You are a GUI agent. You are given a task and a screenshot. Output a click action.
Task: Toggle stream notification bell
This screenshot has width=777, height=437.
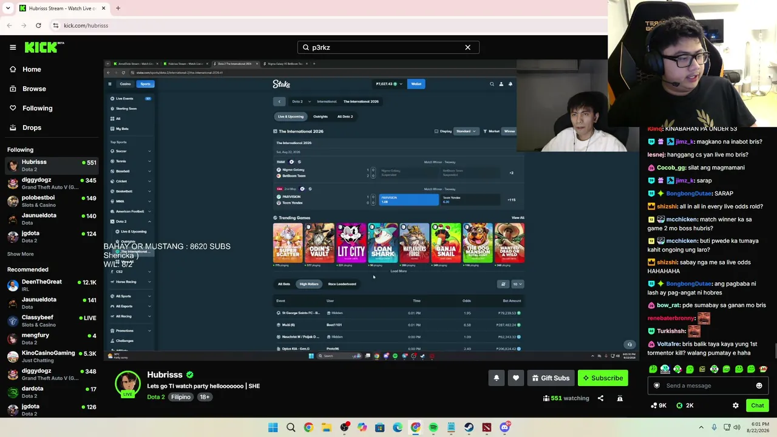click(x=496, y=378)
